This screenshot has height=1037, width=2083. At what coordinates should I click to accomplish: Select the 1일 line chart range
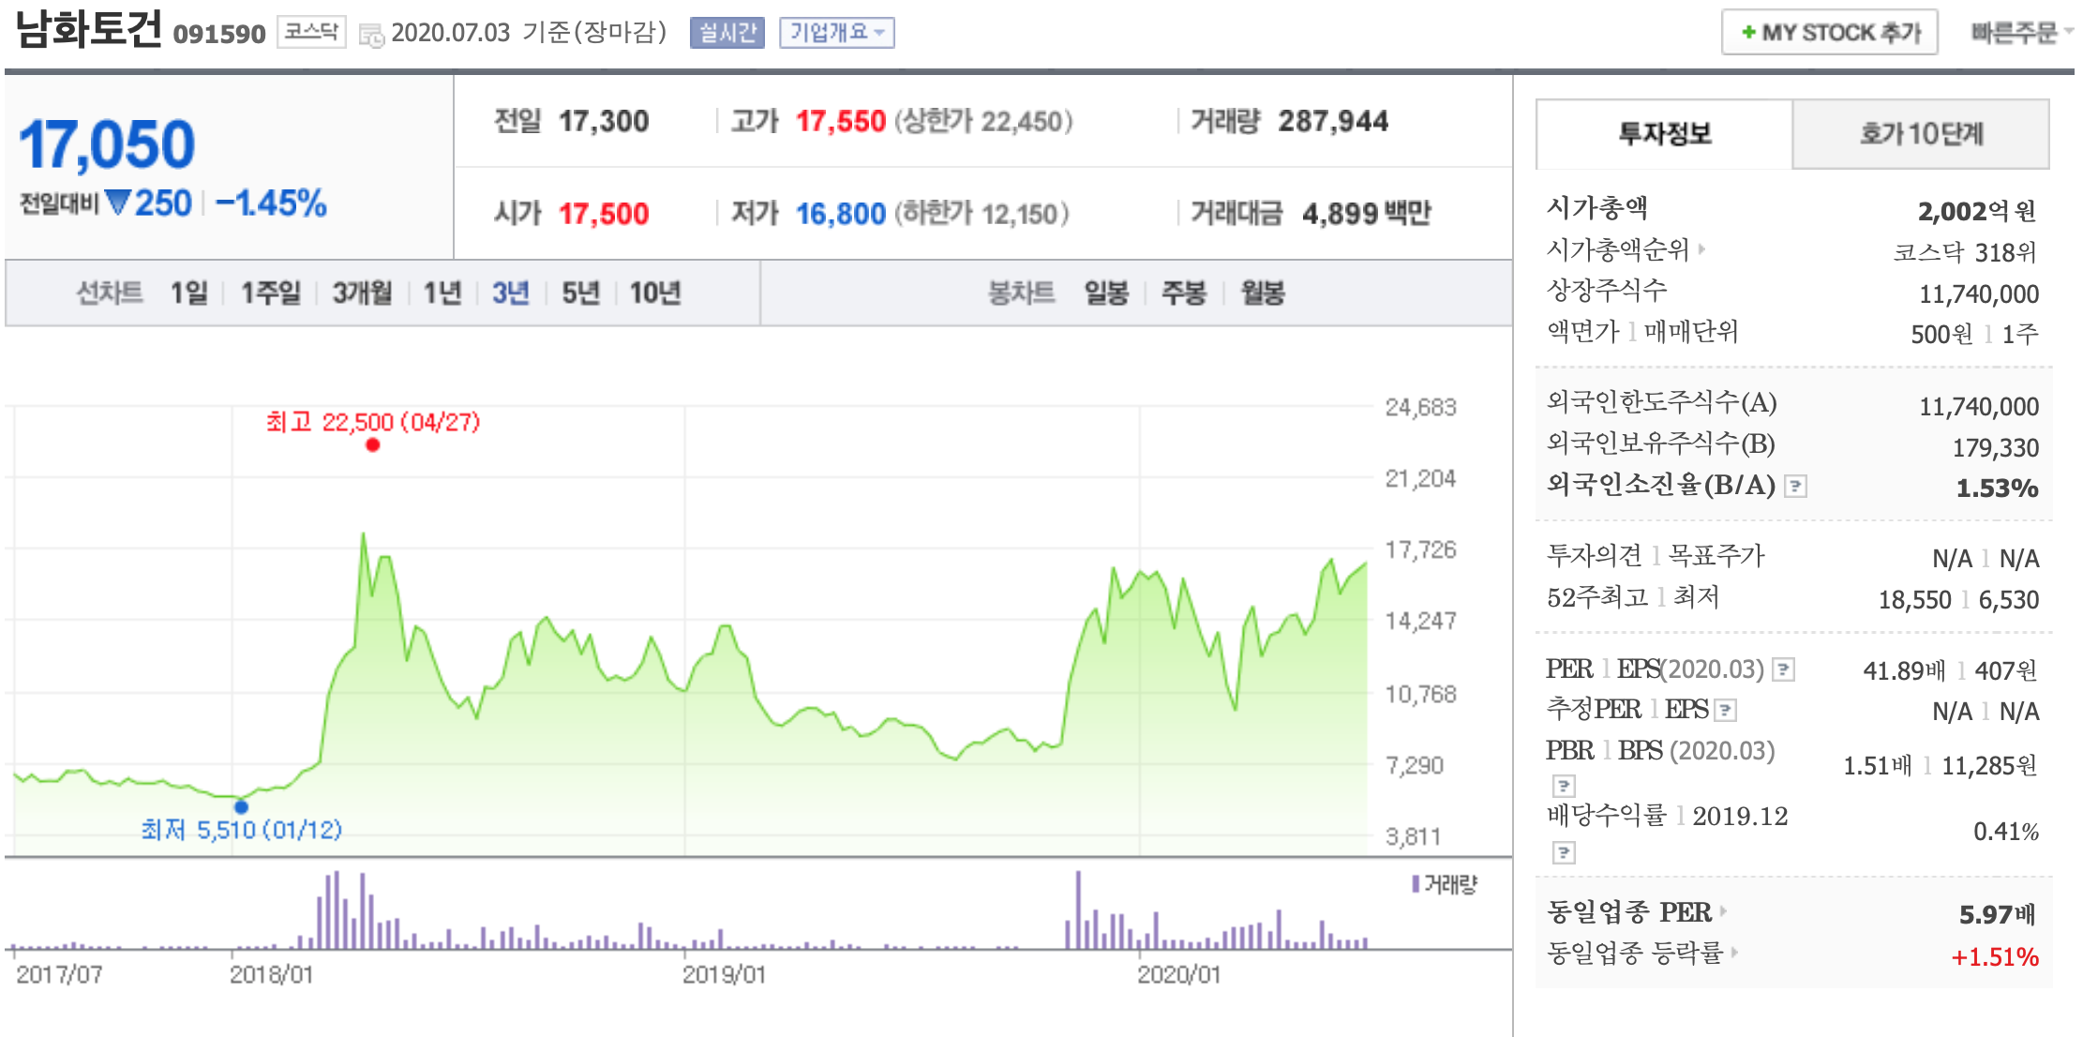coord(189,293)
